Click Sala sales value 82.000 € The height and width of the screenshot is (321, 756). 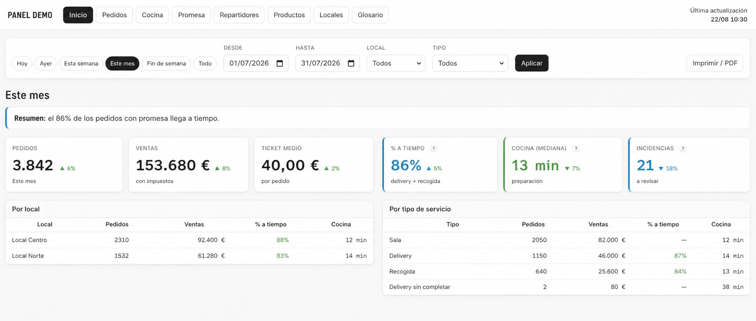pyautogui.click(x=612, y=240)
